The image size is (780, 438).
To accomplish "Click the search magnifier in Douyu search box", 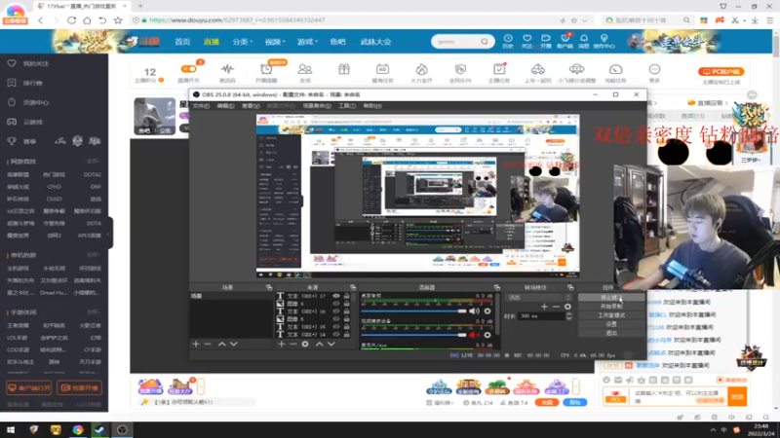I will pos(485,42).
